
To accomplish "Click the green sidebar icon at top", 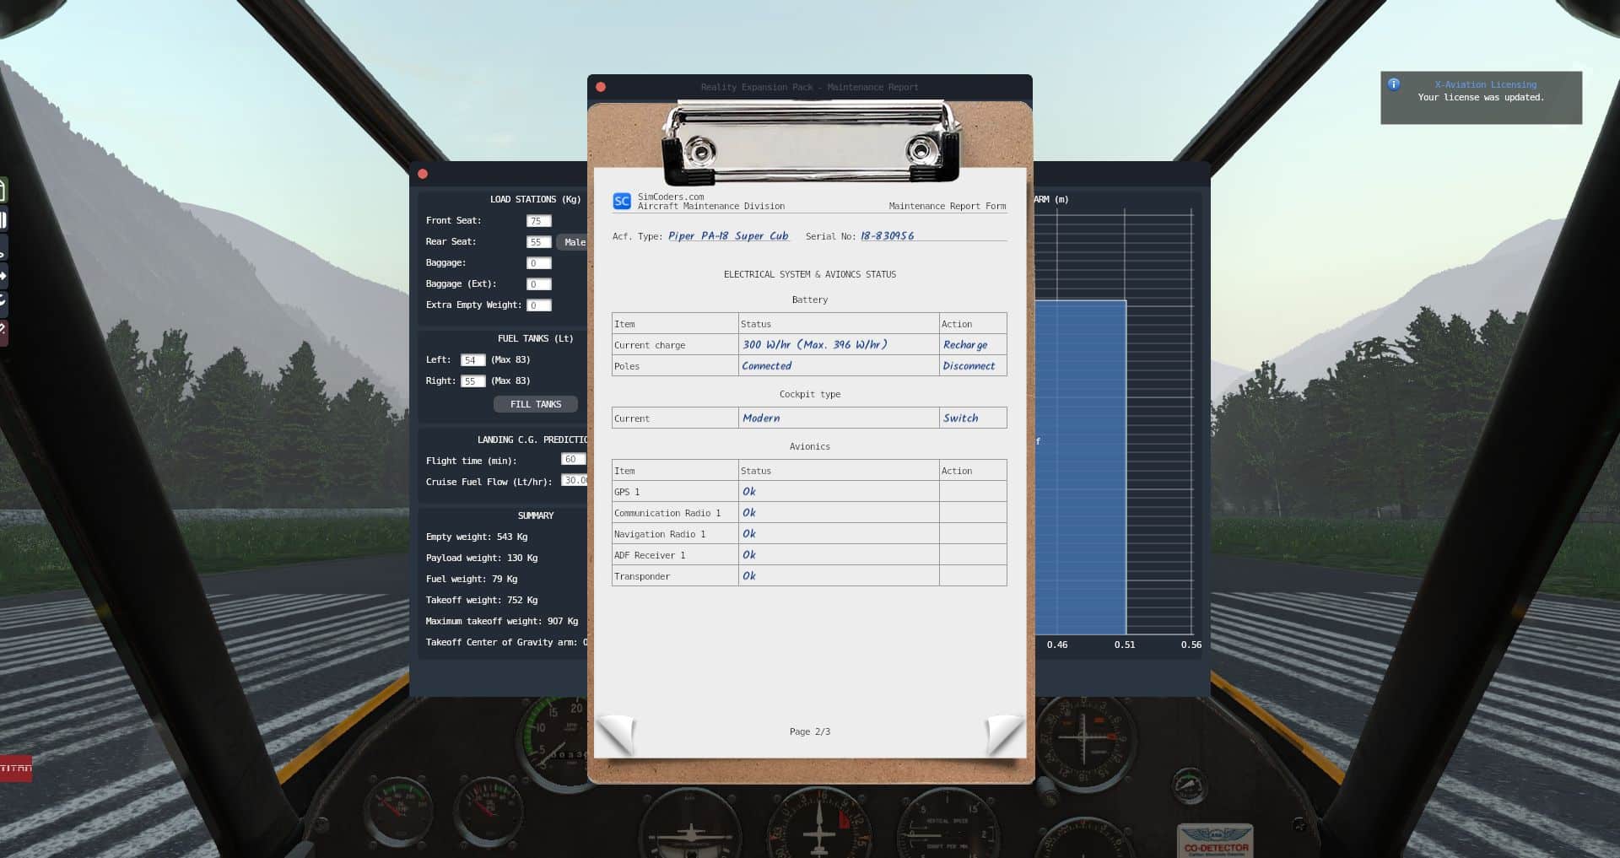I will point(3,191).
